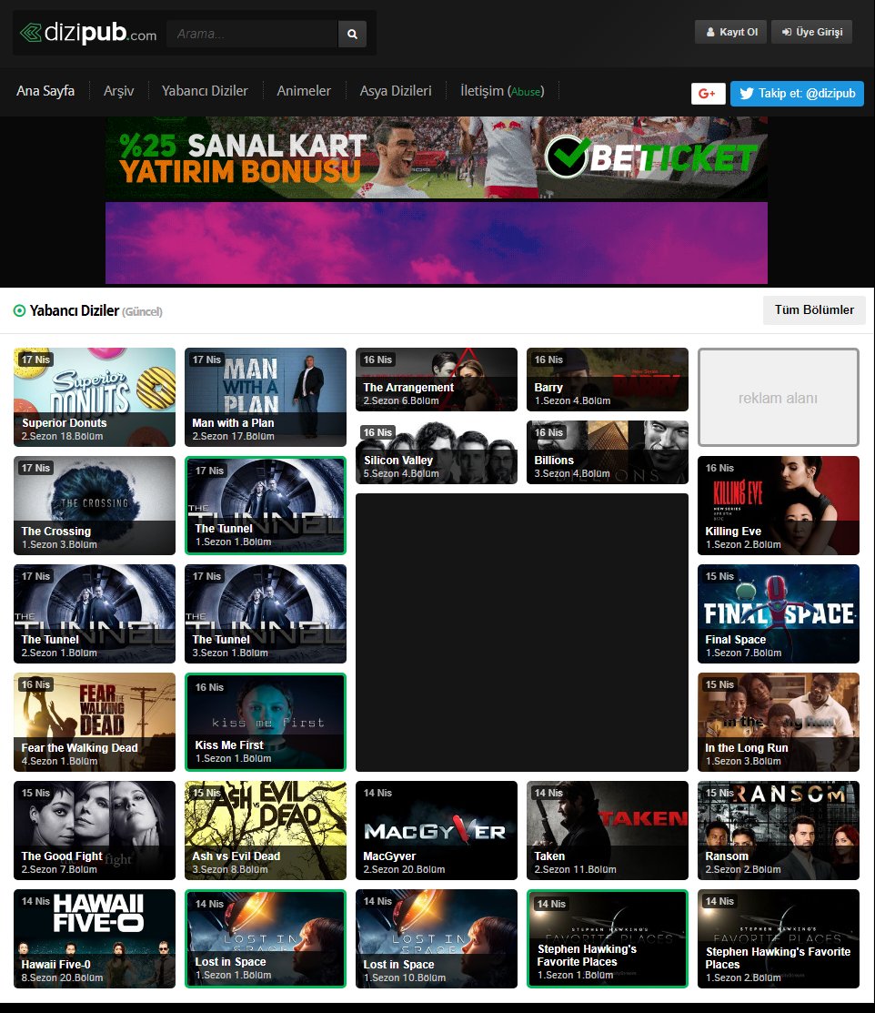Open In the Long Run episode

tap(779, 722)
